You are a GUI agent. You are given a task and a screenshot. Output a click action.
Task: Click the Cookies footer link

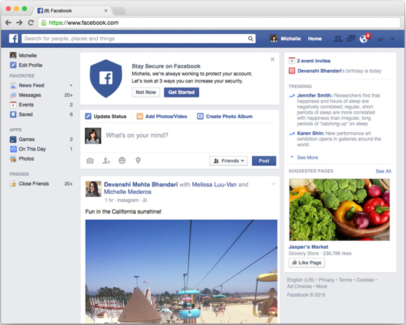[x=365, y=280]
